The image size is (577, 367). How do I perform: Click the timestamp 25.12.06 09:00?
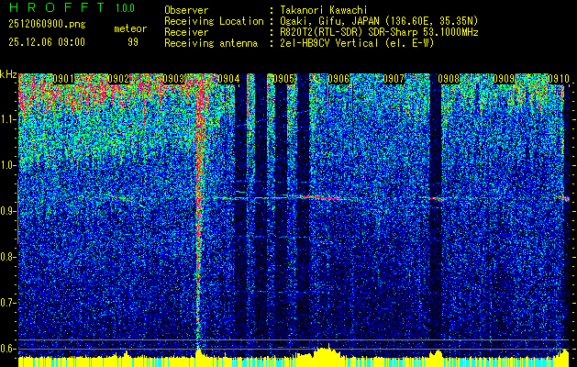coord(47,42)
